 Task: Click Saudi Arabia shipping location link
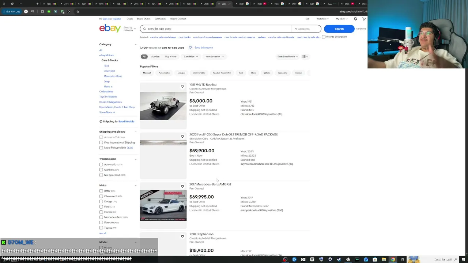126,121
